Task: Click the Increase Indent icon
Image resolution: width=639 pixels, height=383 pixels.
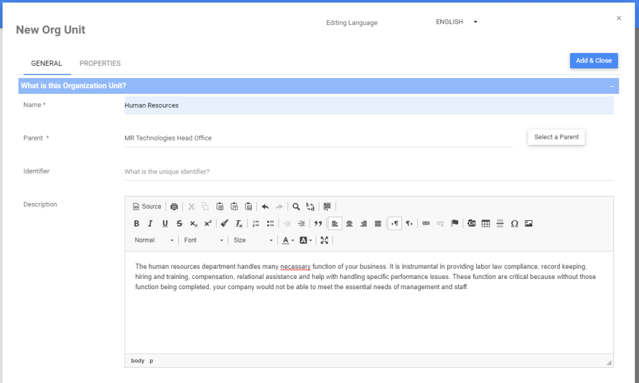Action: [x=302, y=223]
